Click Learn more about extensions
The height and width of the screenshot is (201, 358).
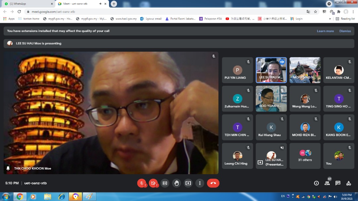click(325, 31)
